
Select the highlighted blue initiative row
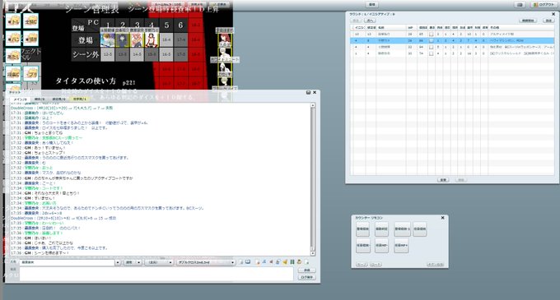[452, 40]
